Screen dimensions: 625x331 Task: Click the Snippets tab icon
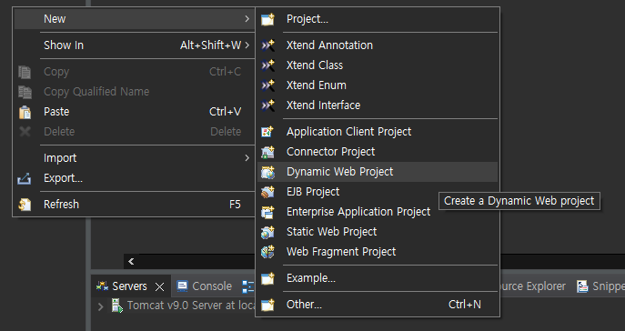[582, 286]
